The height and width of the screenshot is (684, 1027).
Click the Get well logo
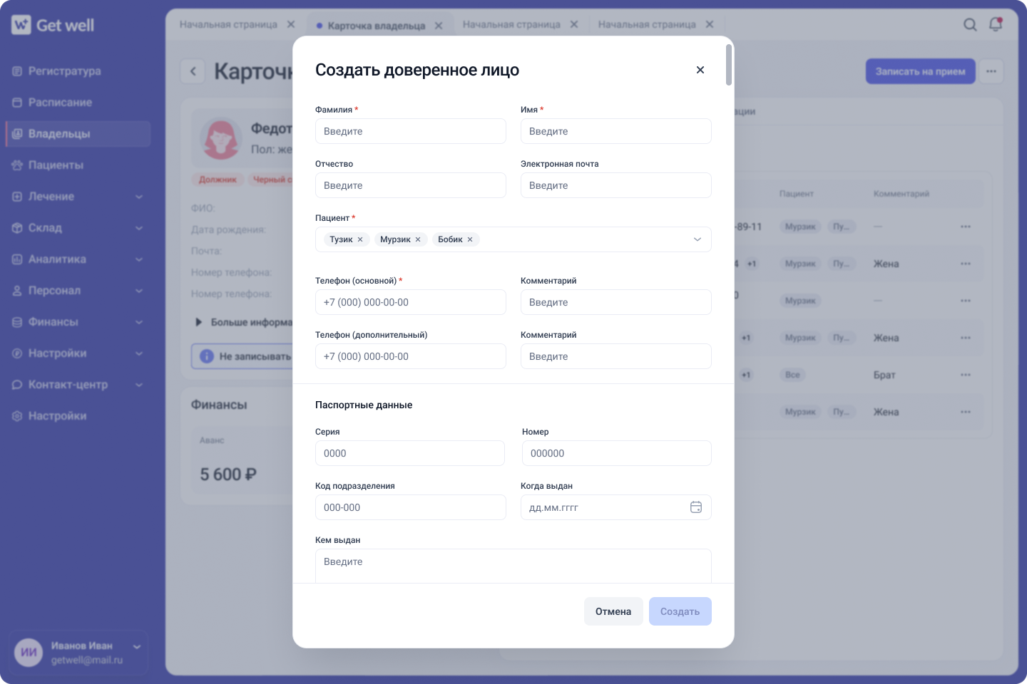coord(53,25)
